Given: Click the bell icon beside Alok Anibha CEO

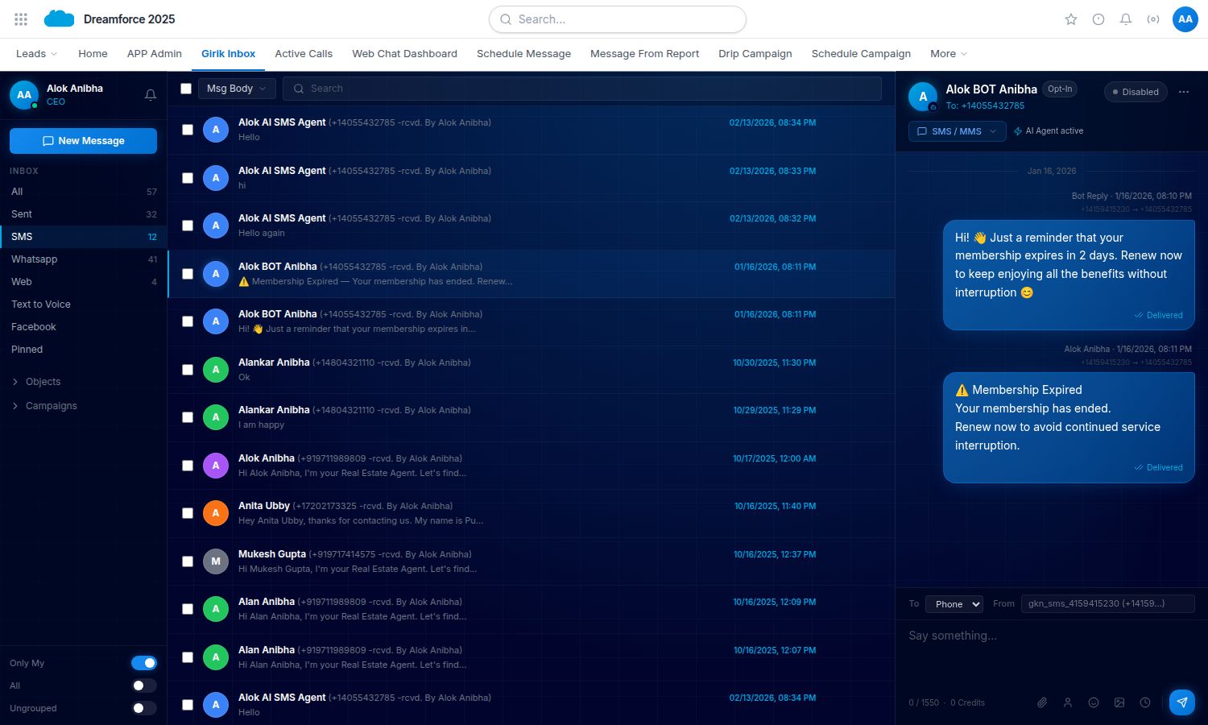Looking at the screenshot, I should [x=151, y=95].
